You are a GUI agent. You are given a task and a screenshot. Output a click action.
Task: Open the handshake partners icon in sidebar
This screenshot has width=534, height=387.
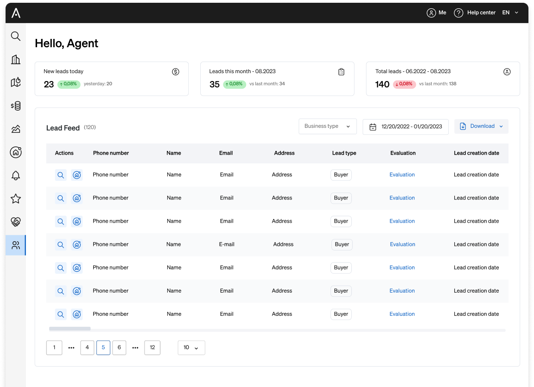pyautogui.click(x=15, y=221)
